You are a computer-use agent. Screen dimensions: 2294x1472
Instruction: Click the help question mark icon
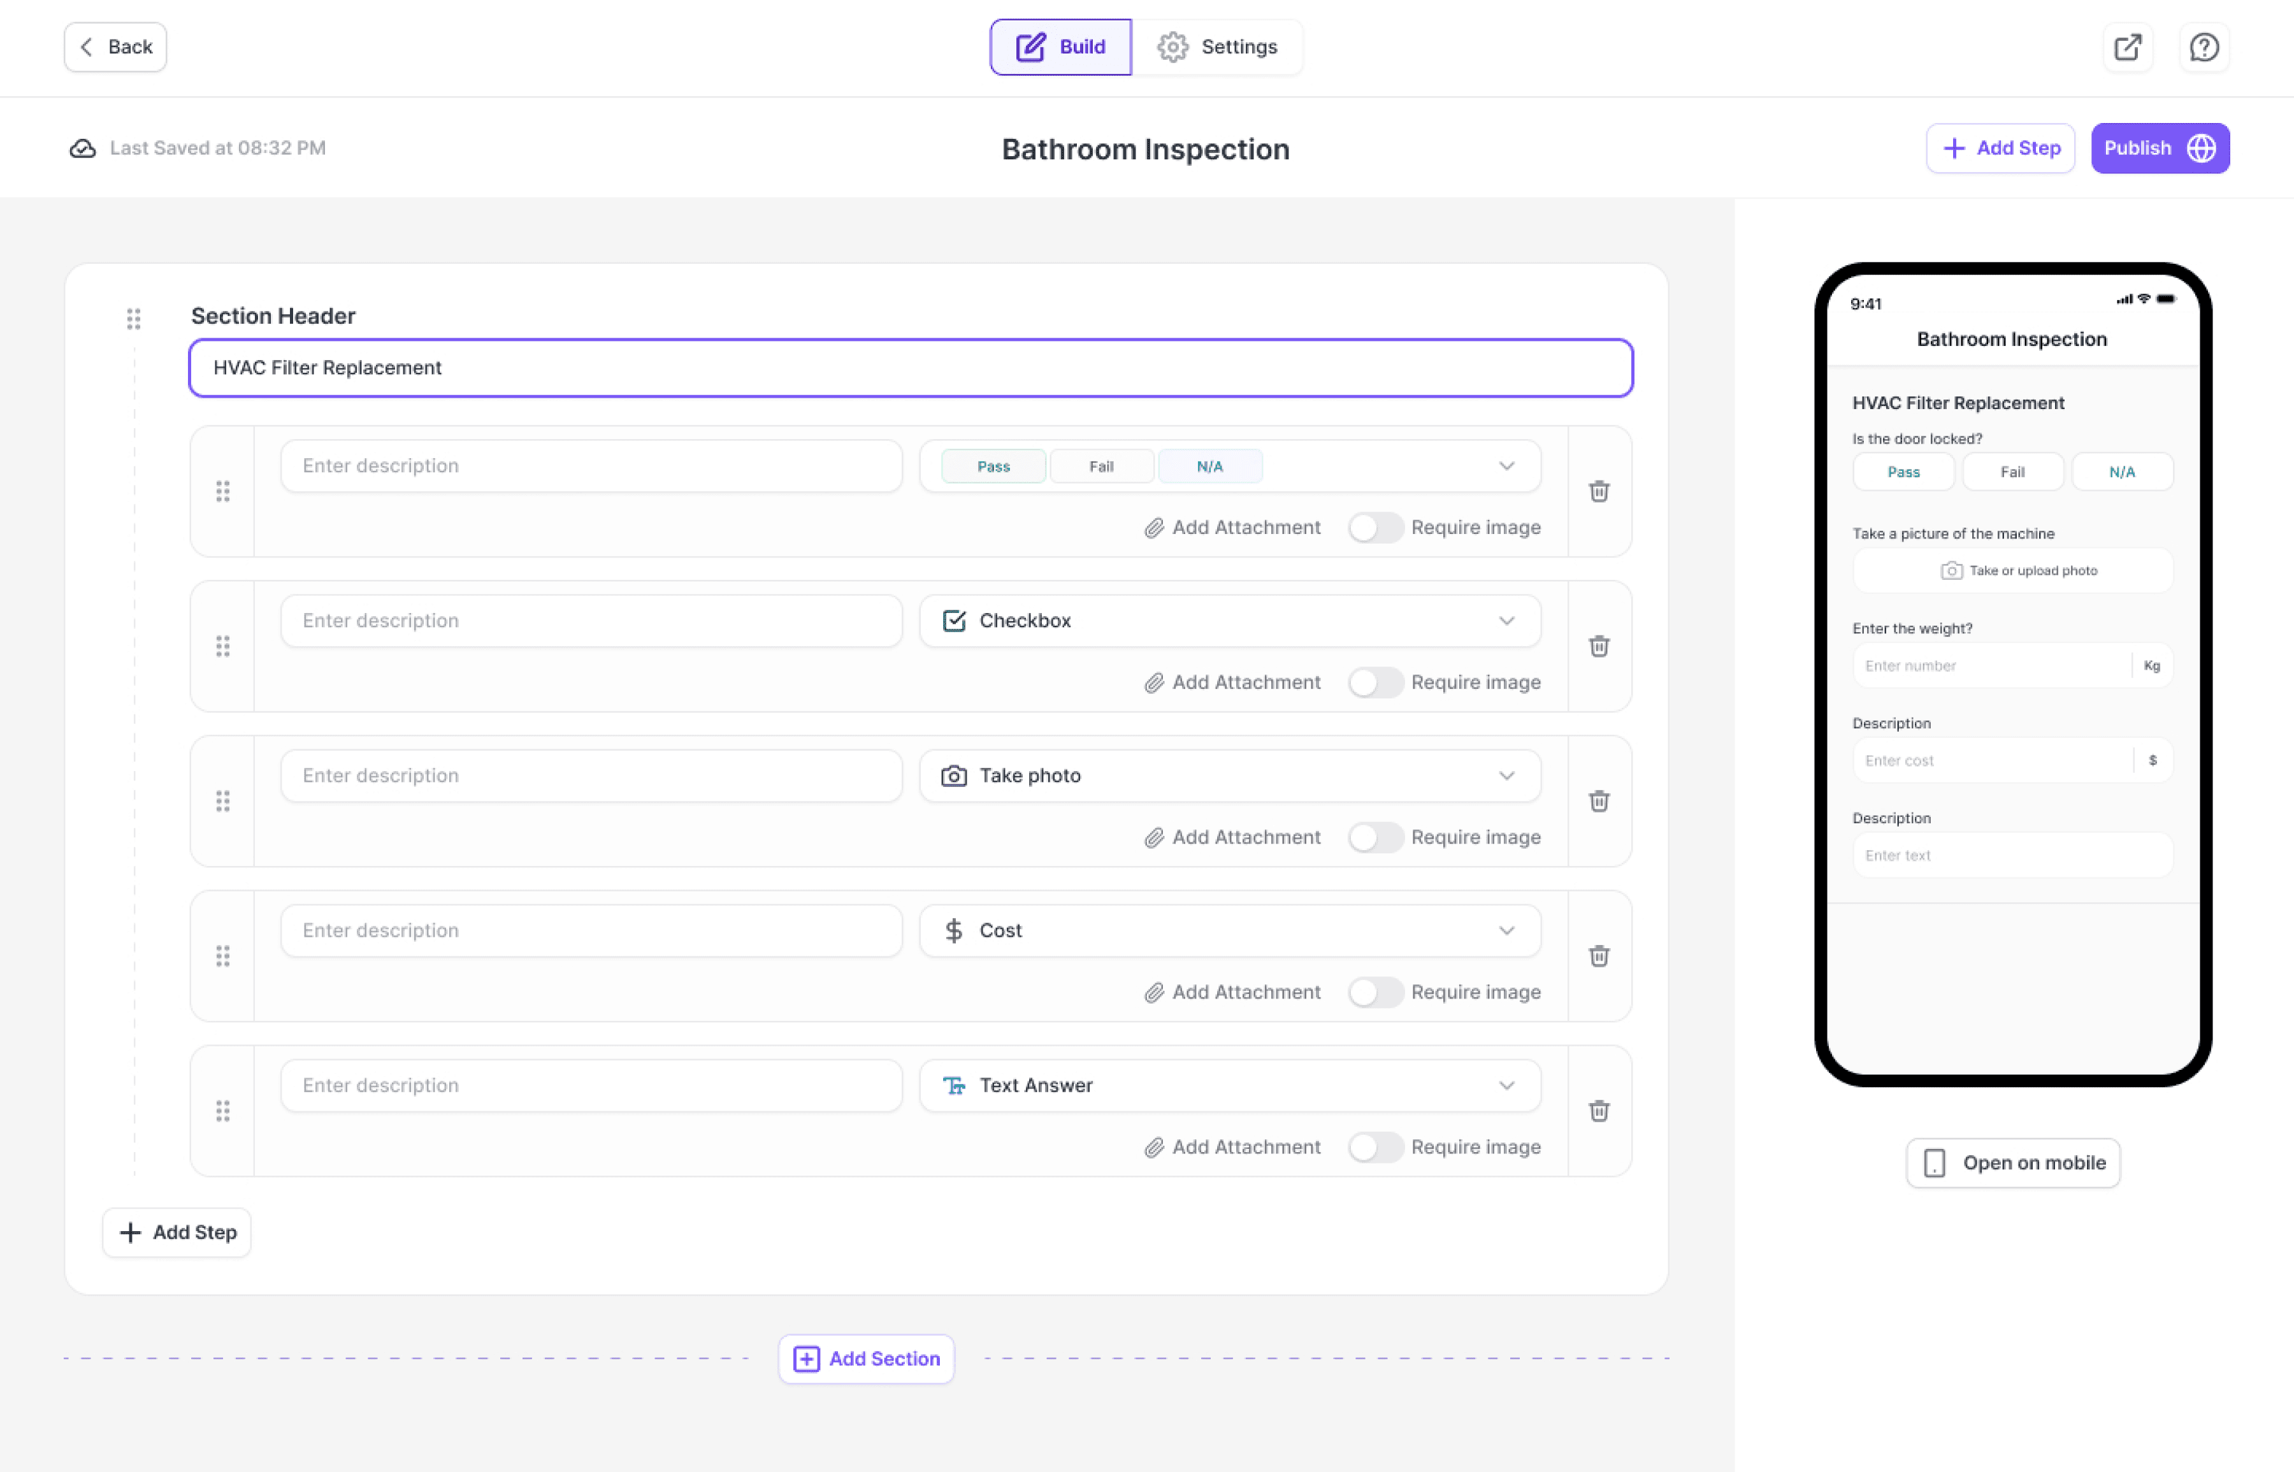pos(2204,47)
